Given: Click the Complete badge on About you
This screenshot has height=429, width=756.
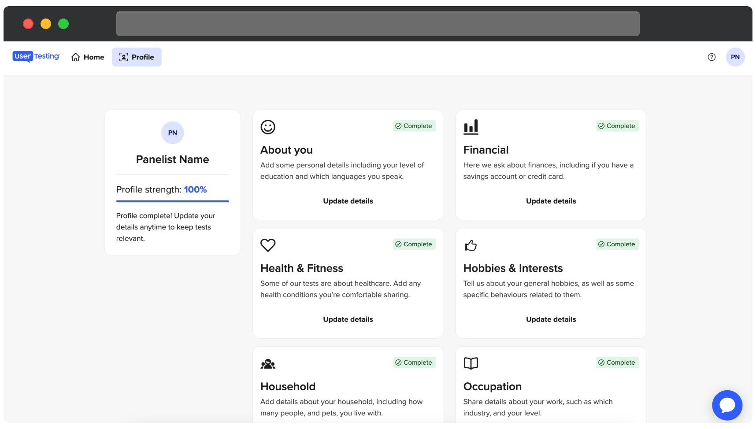Looking at the screenshot, I should coord(415,126).
